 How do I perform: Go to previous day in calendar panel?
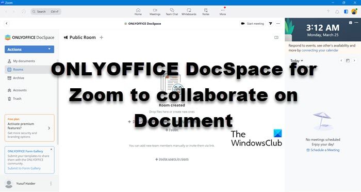(341, 60)
